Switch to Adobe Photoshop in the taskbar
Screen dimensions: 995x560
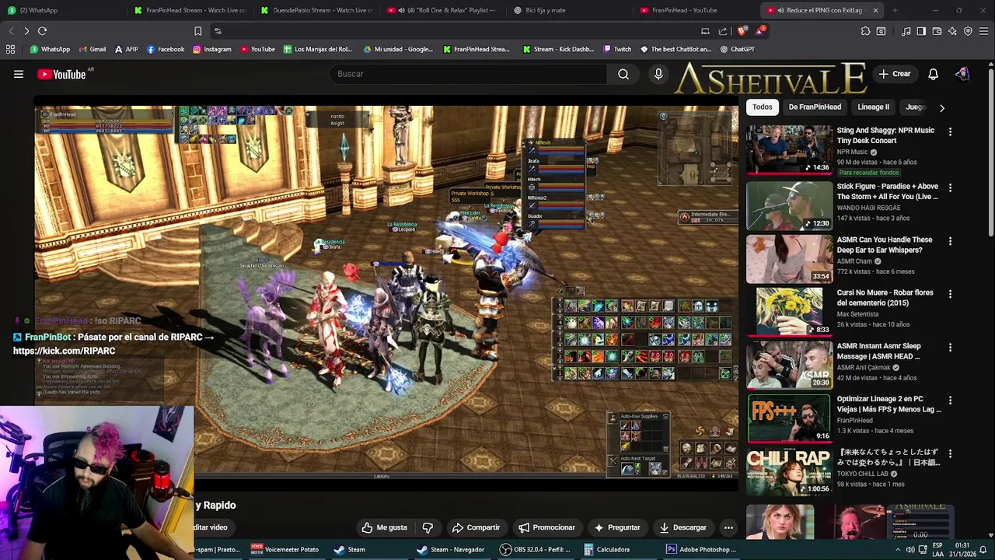point(701,549)
